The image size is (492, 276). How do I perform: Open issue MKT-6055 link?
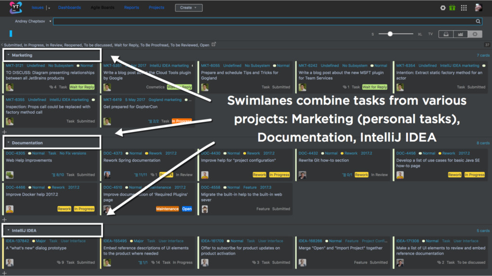coord(210,65)
